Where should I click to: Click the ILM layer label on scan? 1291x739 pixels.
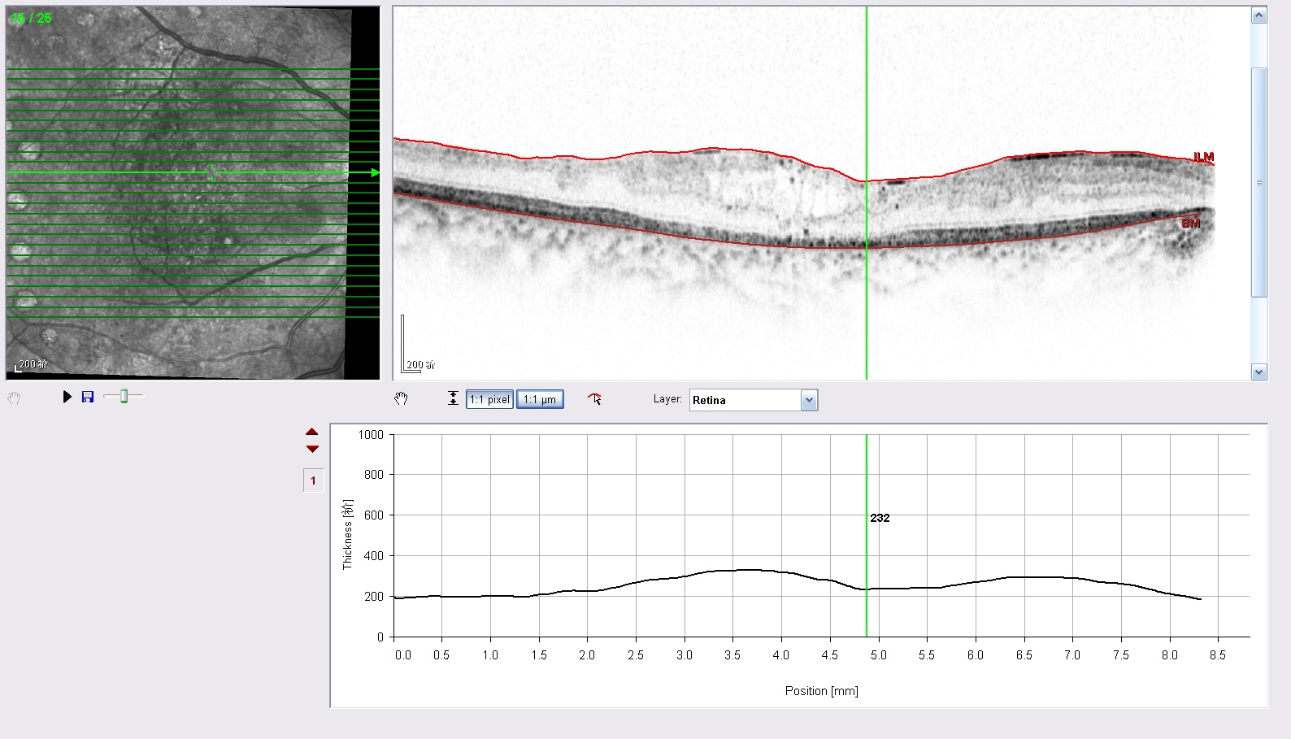1203,157
